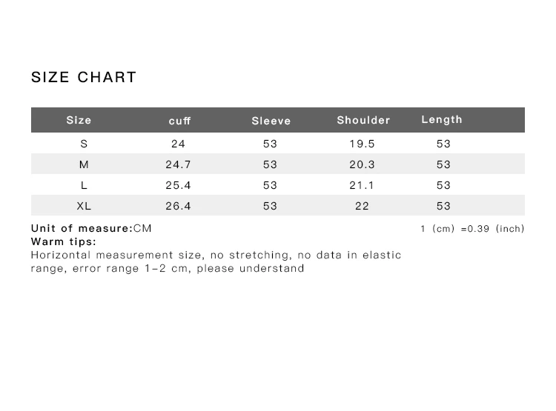Click the 1 (cm) =0.39 (inch) note
This screenshot has height=411, width=556.
pos(472,229)
